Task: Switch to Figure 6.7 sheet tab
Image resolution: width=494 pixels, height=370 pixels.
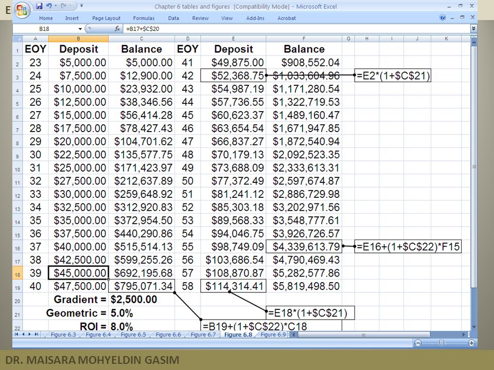Action: pyautogui.click(x=203, y=335)
